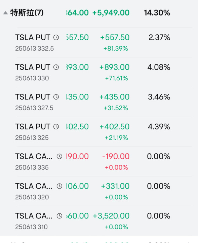The height and width of the screenshot is (243, 198).
Task: Tap the +3,520.00 profit value
Action: pyautogui.click(x=111, y=216)
